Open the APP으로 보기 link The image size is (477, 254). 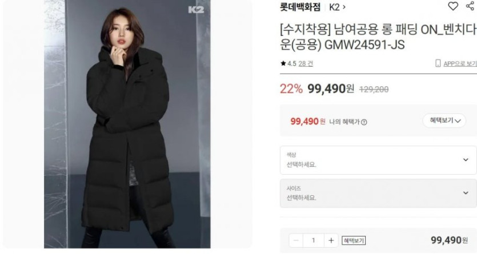[460, 63]
